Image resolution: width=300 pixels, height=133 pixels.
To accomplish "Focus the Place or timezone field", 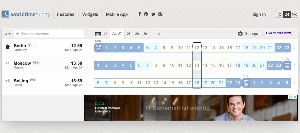I will coord(49,34).
